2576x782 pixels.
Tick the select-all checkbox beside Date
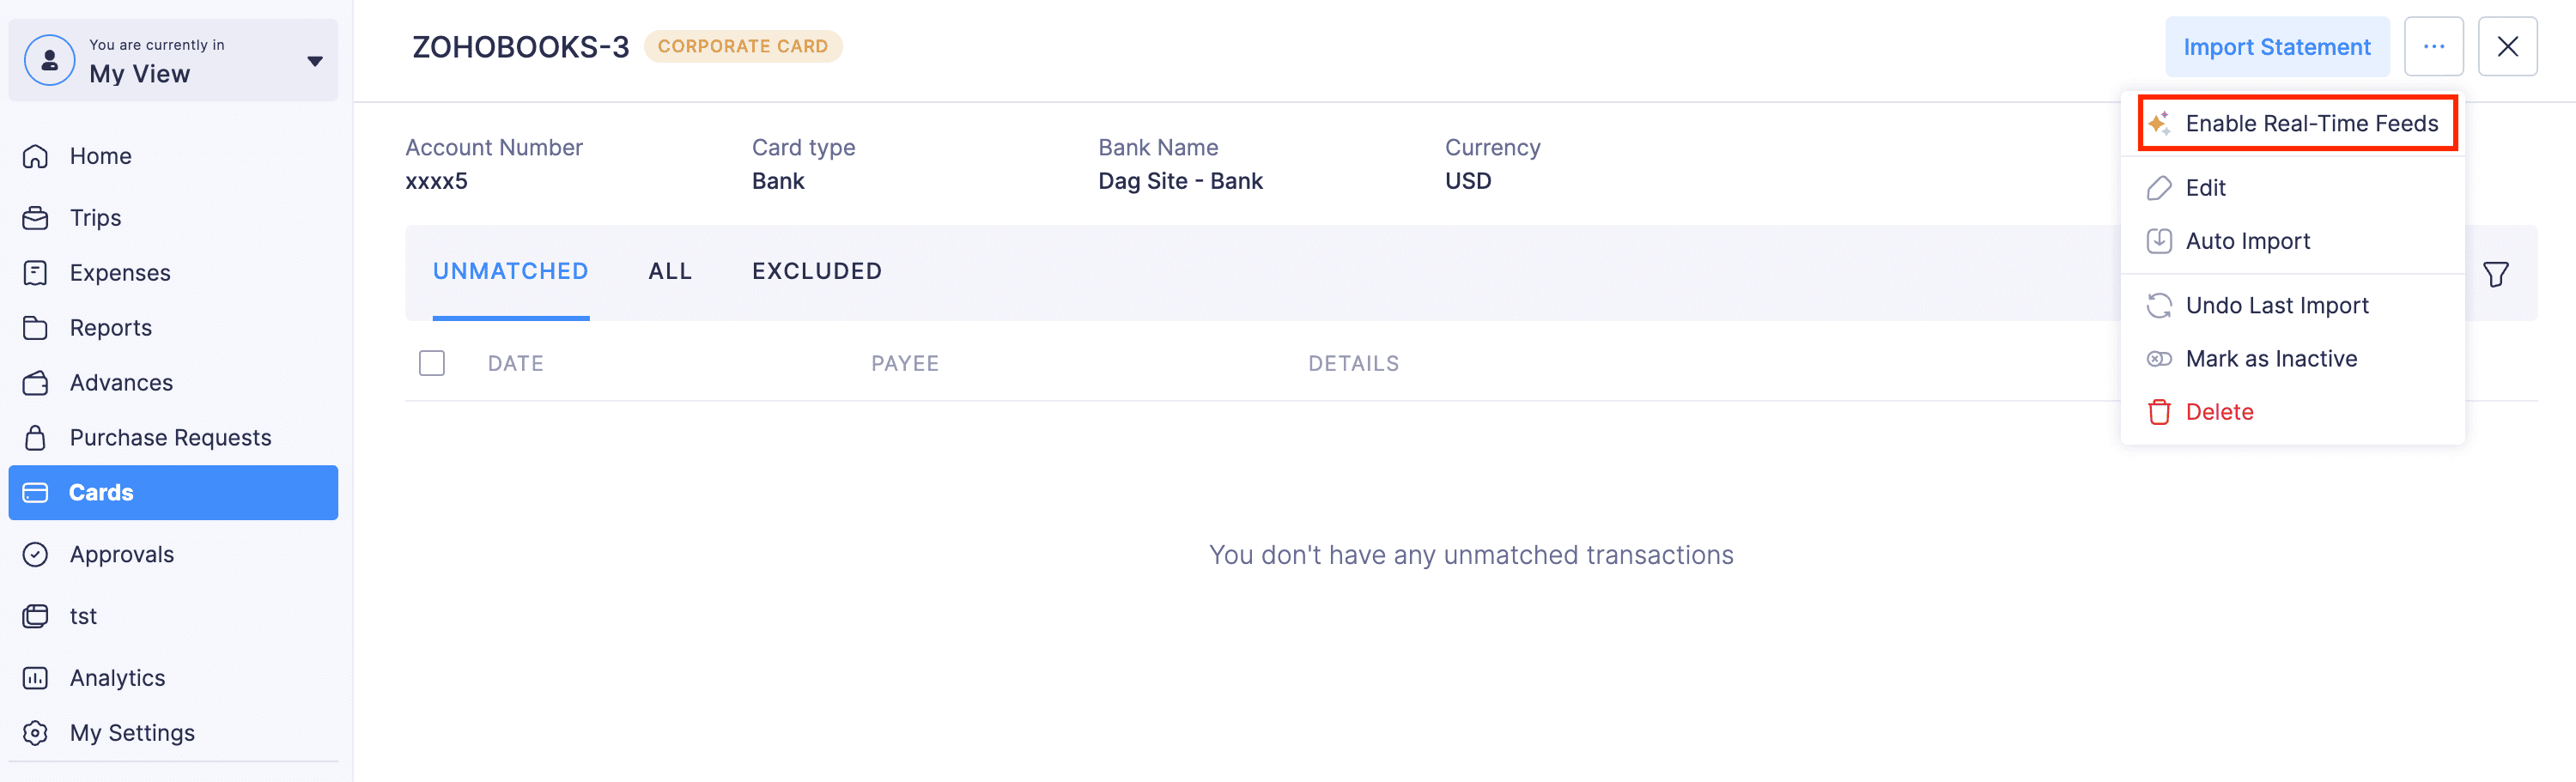click(x=432, y=363)
